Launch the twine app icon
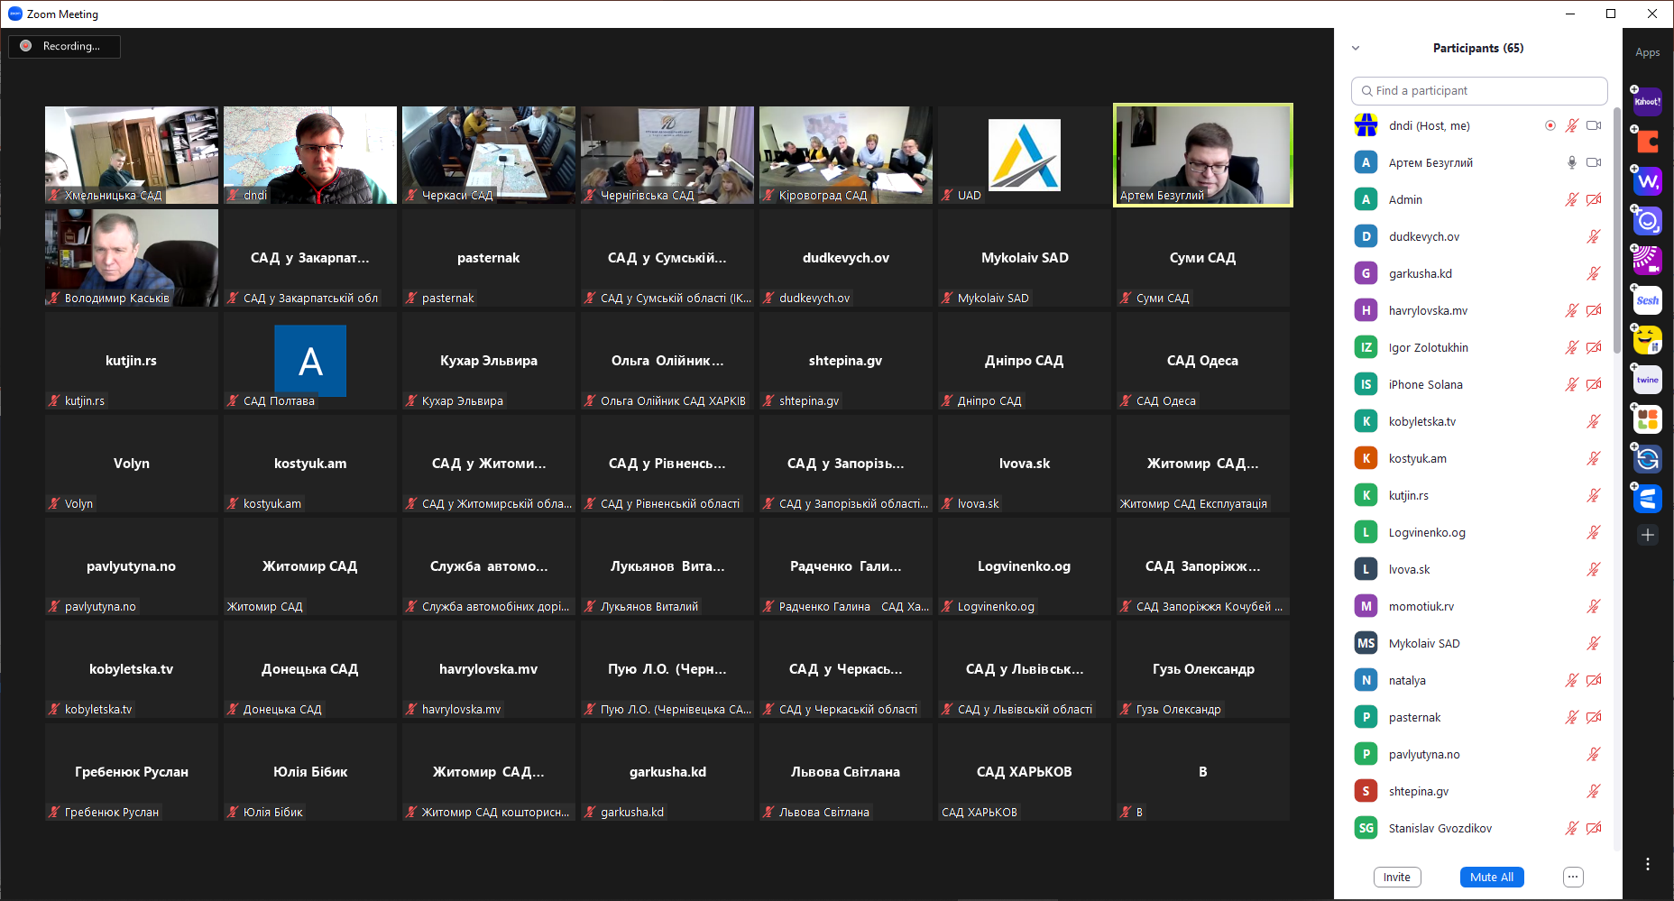1674x901 pixels. 1648,380
